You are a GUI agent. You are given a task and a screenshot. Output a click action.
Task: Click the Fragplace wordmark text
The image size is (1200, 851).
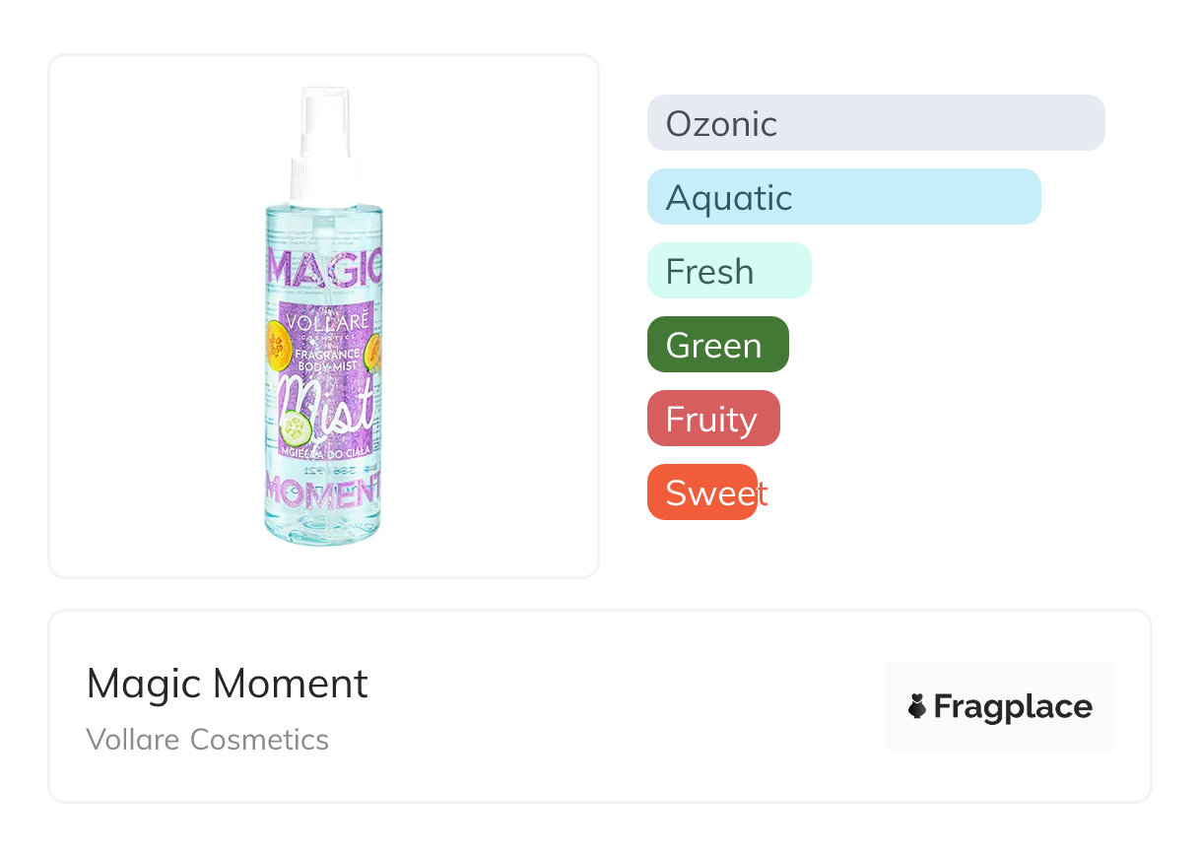(x=1013, y=706)
